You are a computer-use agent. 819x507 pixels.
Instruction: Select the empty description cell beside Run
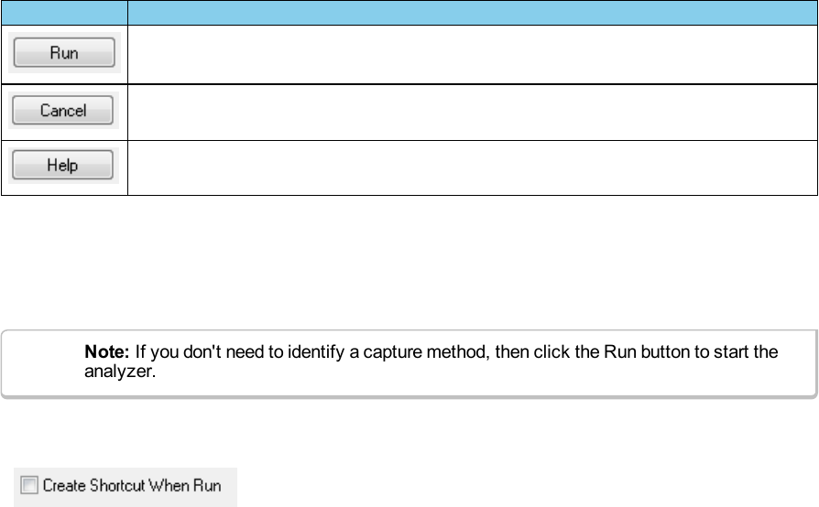pyautogui.click(x=471, y=54)
